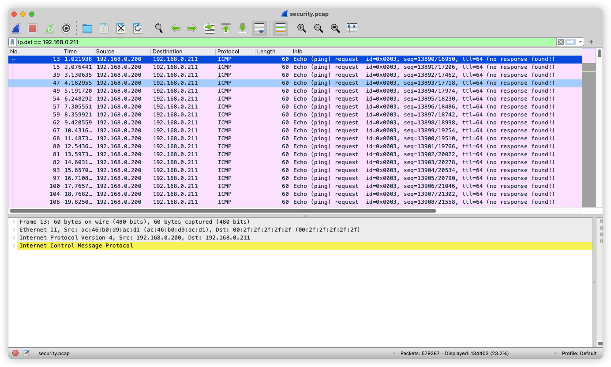Jump to the first packet
611x367 pixels.
point(226,28)
